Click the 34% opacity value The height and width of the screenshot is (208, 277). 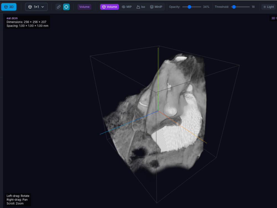point(206,7)
